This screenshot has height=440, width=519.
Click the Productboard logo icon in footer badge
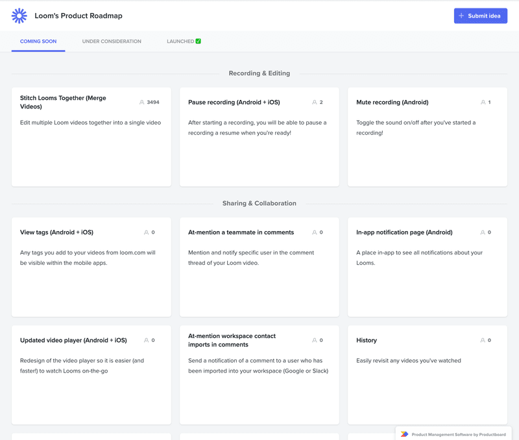404,434
